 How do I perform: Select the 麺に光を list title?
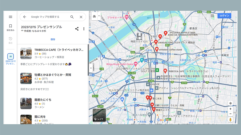[x=40, y=117]
